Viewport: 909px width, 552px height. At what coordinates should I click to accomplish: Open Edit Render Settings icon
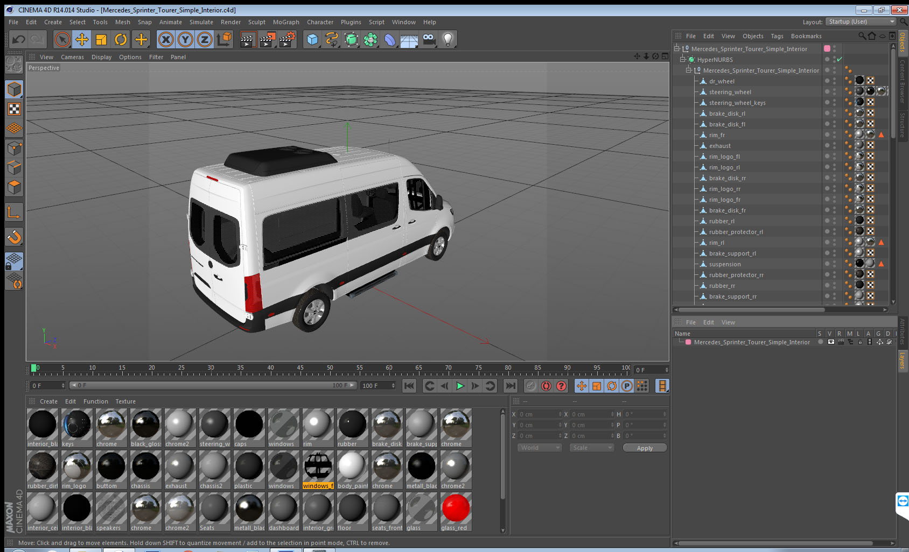click(288, 39)
